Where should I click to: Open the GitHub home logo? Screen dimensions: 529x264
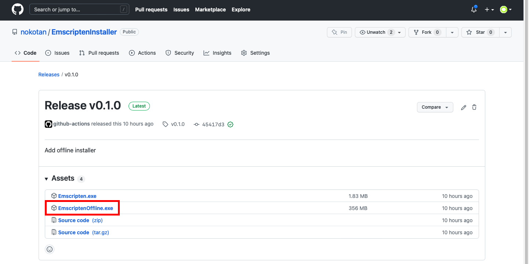click(x=18, y=10)
